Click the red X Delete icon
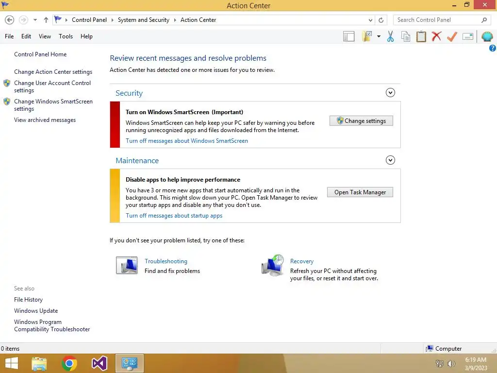The height and width of the screenshot is (373, 497). click(436, 36)
